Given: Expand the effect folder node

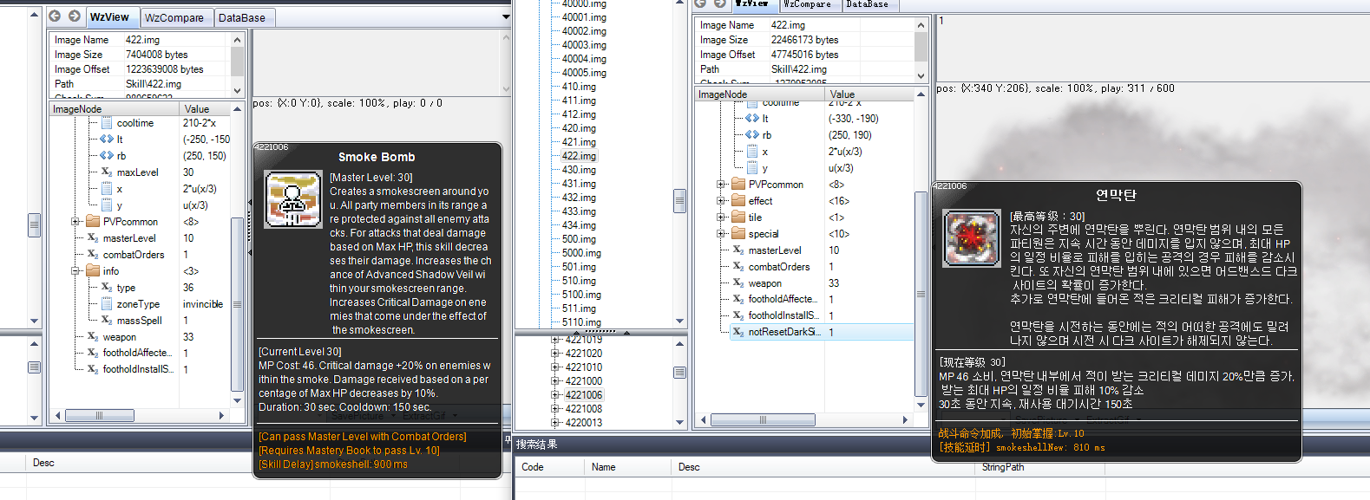Looking at the screenshot, I should click(x=720, y=201).
